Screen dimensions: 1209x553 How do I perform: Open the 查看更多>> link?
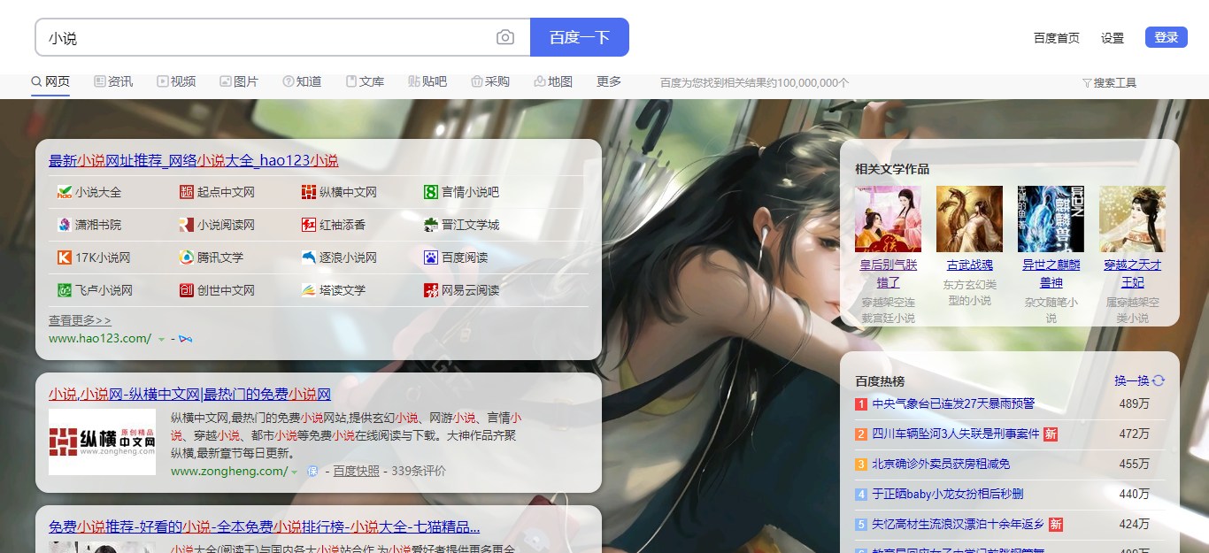pyautogui.click(x=80, y=320)
